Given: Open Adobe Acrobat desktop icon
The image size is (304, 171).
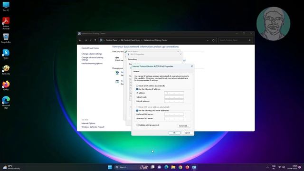Looking at the screenshot, I should (x=6, y=23).
